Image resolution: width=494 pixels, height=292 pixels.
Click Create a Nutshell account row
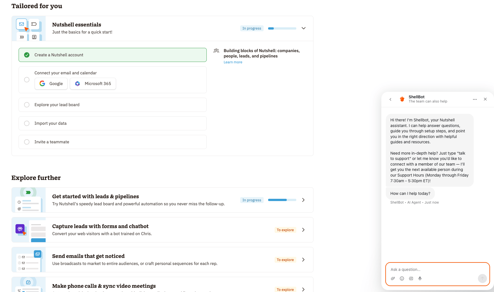click(113, 55)
